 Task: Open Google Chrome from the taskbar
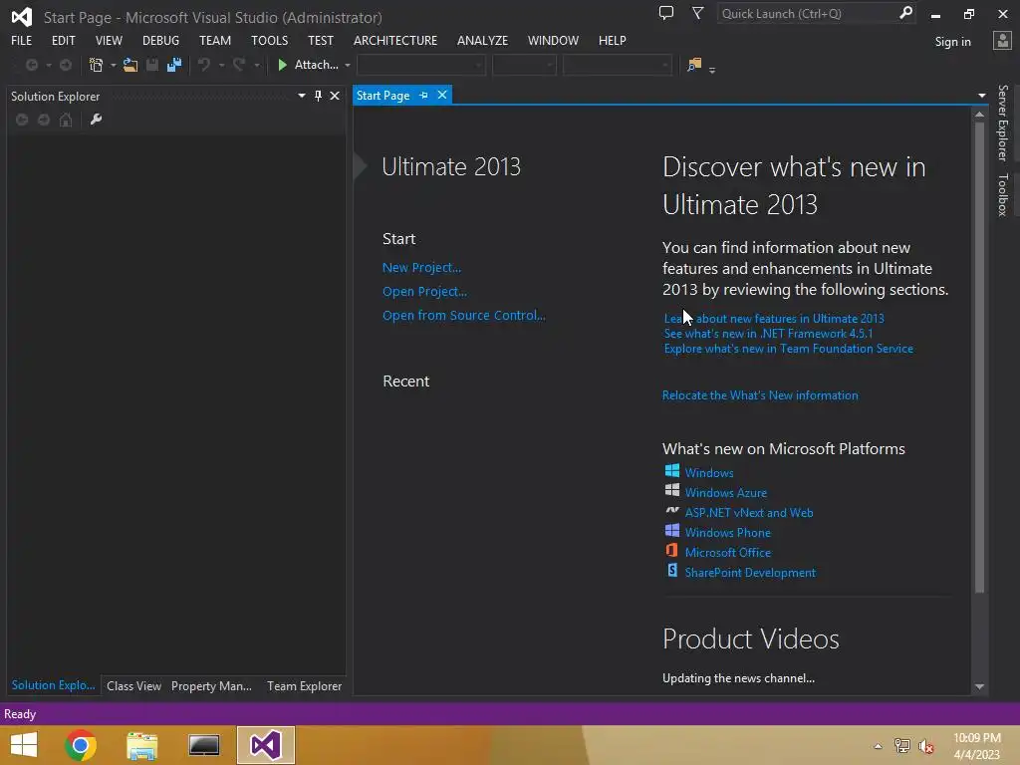click(x=81, y=745)
